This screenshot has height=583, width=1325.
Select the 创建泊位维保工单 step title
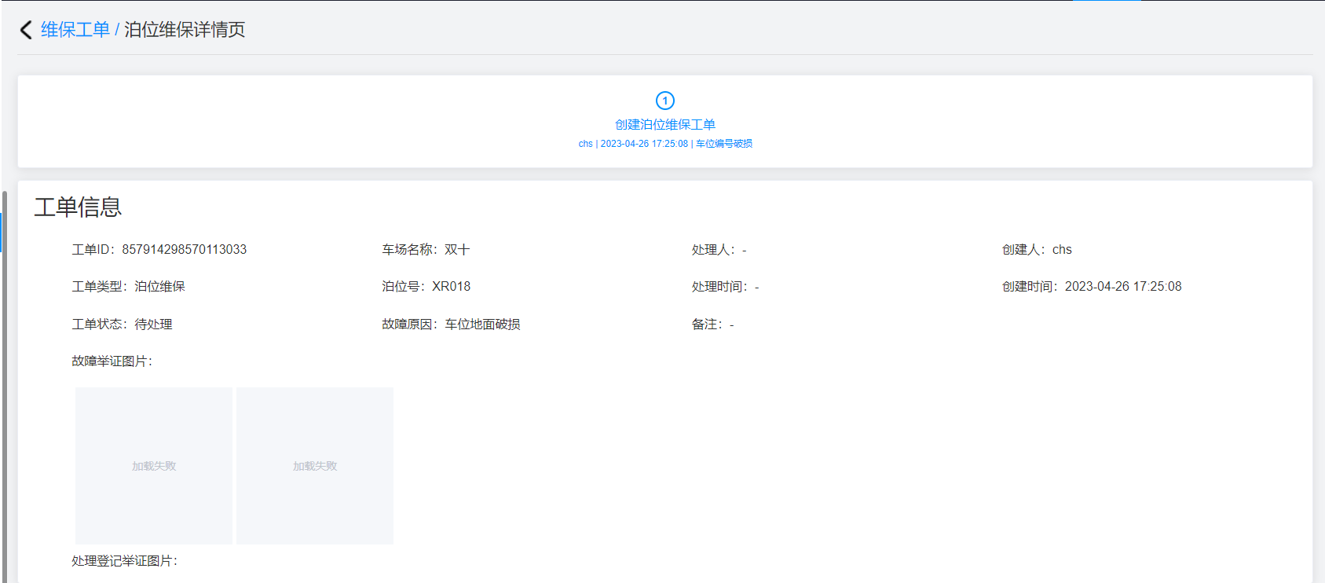pyautogui.click(x=664, y=124)
